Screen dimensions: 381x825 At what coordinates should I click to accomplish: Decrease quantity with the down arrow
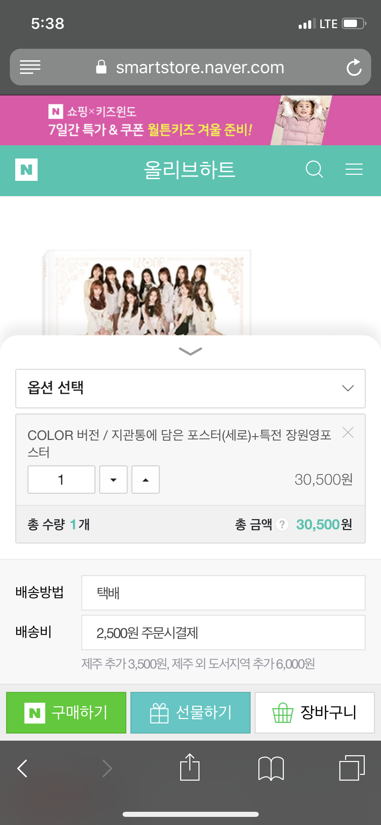113,480
